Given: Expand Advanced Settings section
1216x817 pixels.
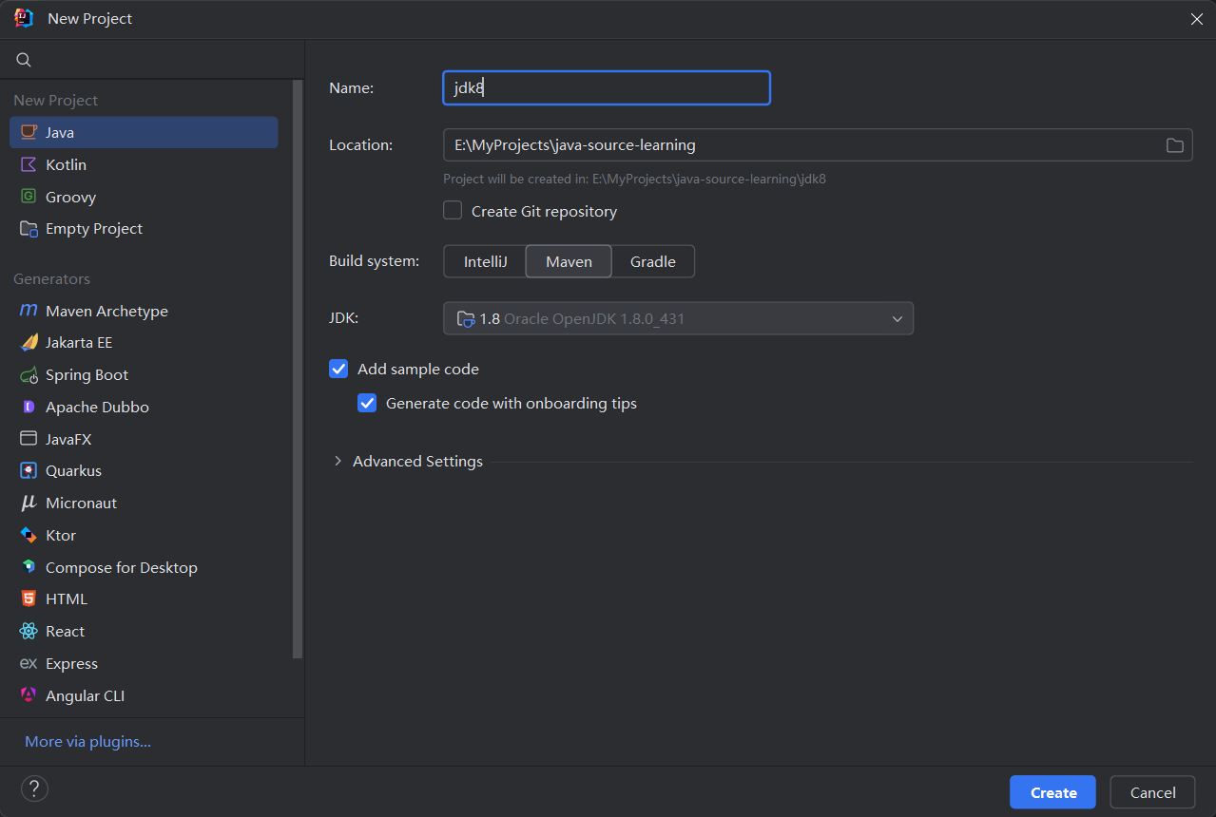Looking at the screenshot, I should (x=338, y=462).
